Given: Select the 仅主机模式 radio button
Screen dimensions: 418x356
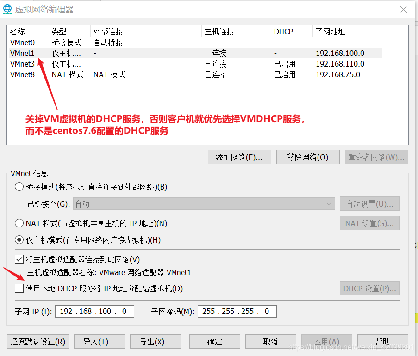Looking at the screenshot, I should click(x=19, y=240).
